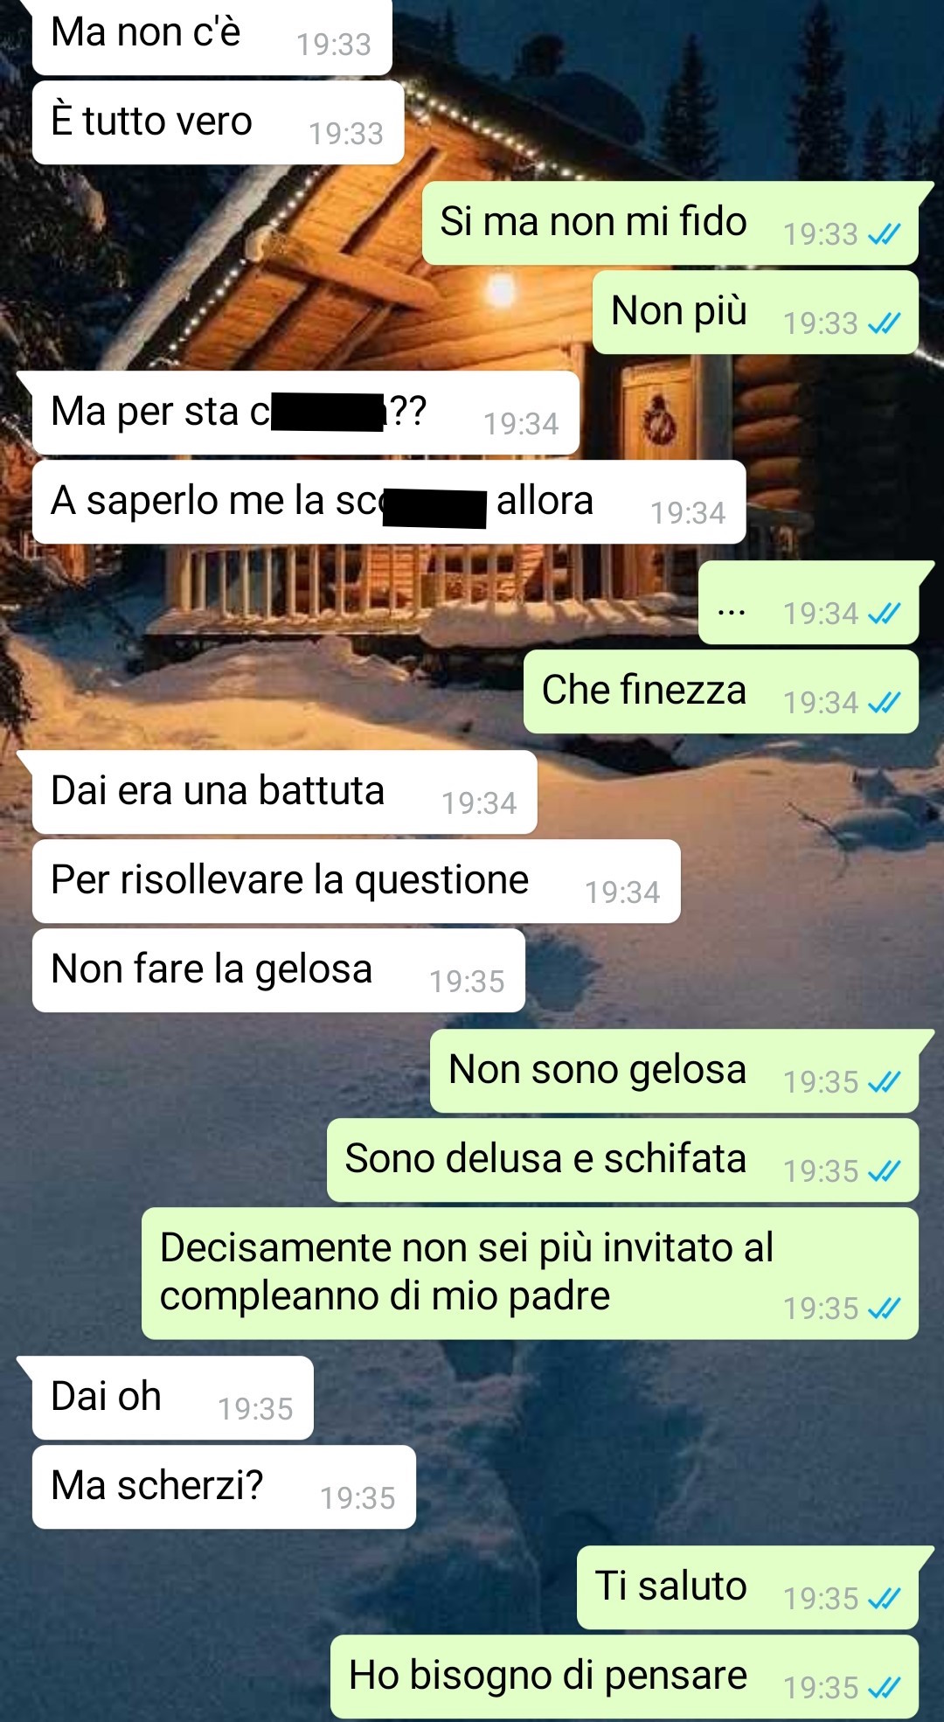Select the 'Ma scherzi?' message

(224, 1487)
